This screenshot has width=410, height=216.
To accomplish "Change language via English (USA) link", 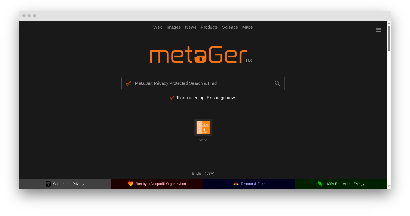I will coord(203,174).
